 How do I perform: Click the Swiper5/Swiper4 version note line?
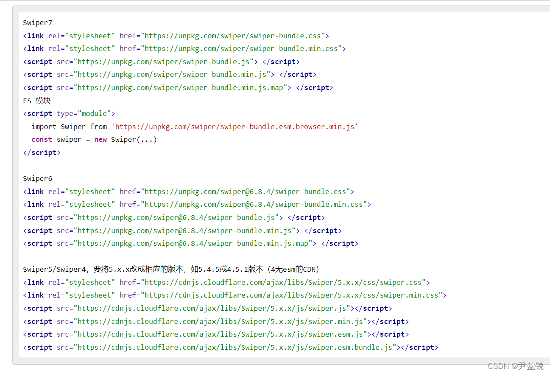coord(171,269)
